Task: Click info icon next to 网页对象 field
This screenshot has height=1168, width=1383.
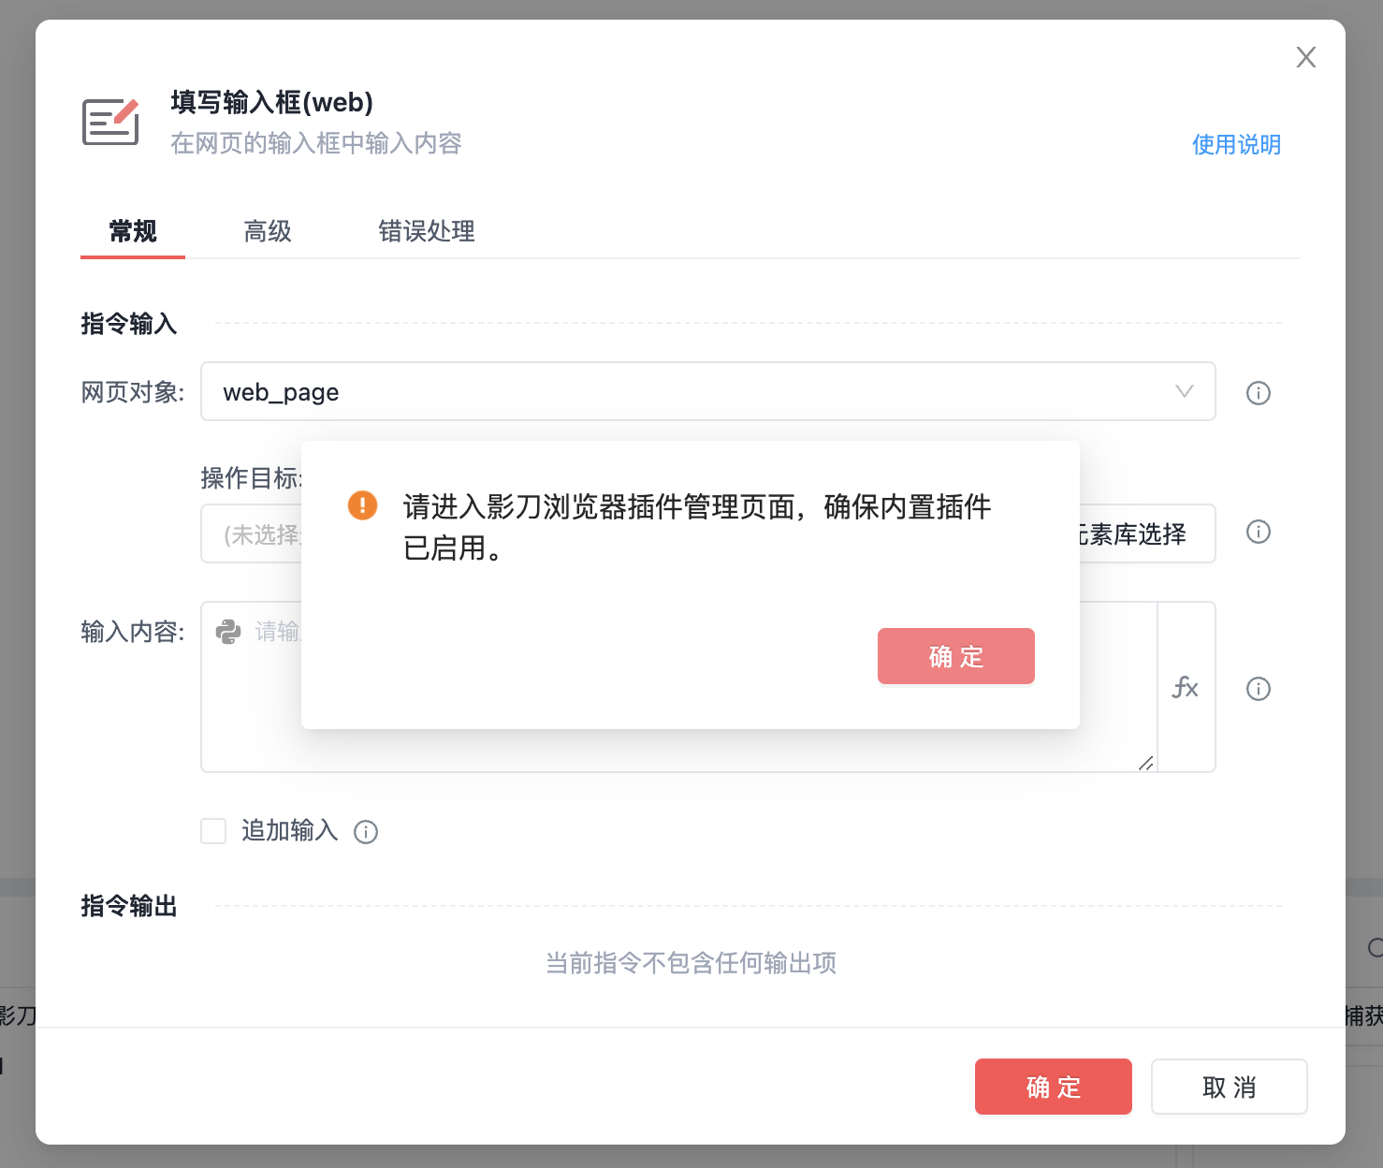Action: [1259, 393]
